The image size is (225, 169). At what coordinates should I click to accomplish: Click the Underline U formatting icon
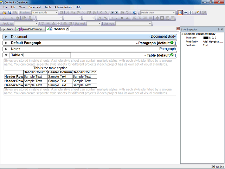[122, 18]
